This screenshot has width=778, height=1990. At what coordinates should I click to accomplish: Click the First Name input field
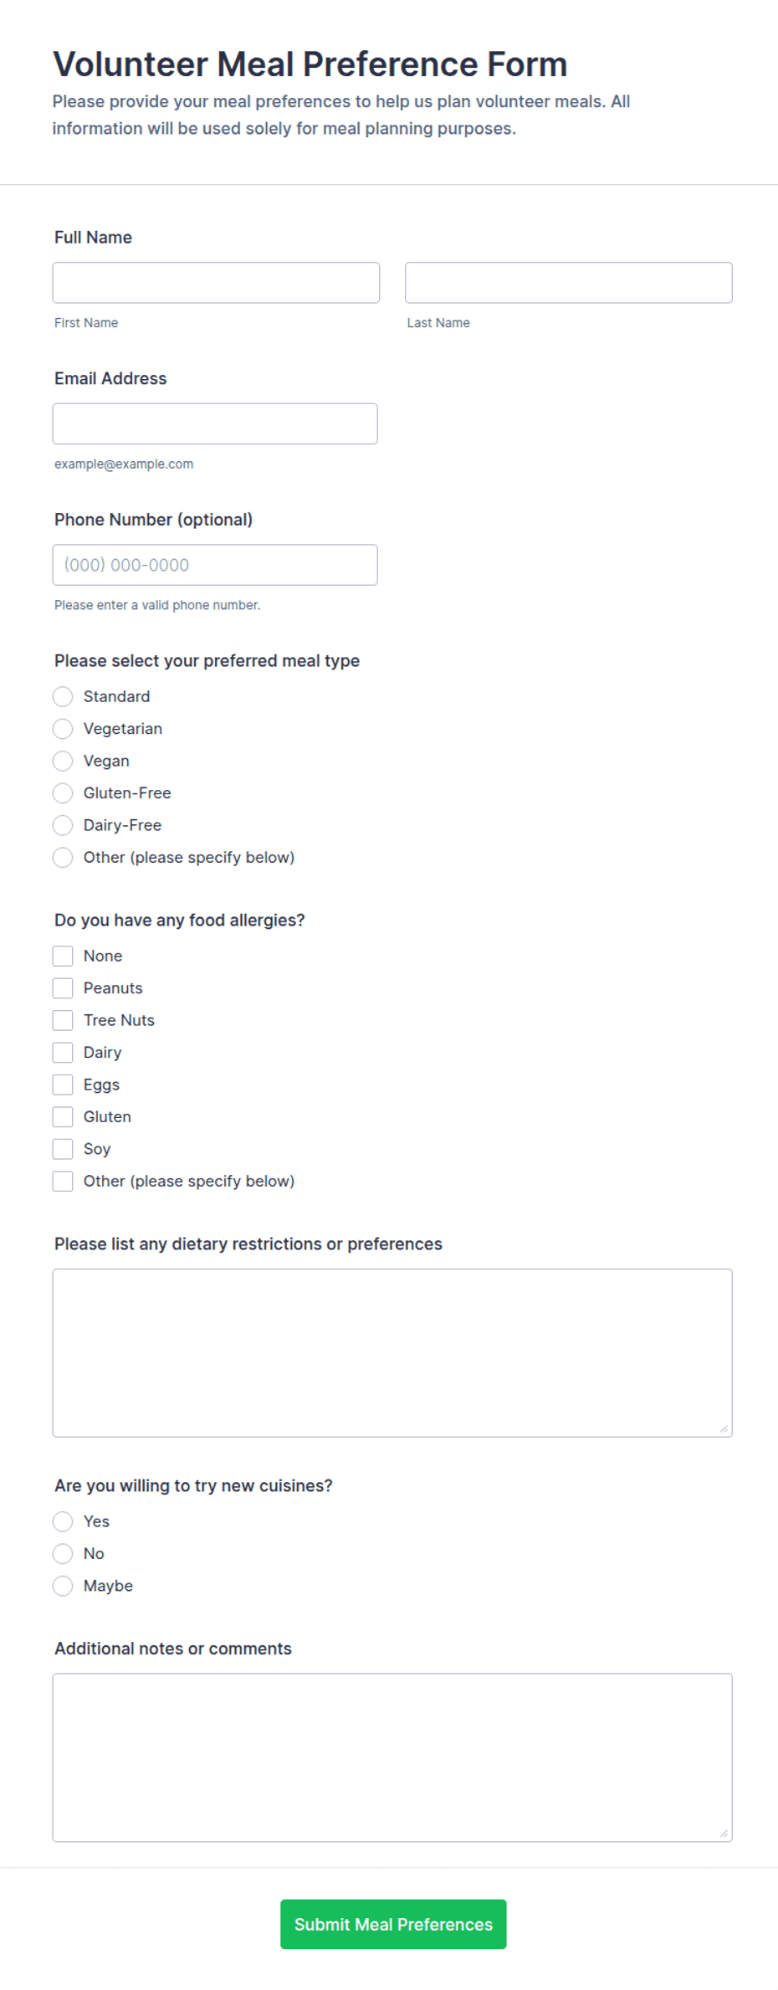pyautogui.click(x=216, y=283)
